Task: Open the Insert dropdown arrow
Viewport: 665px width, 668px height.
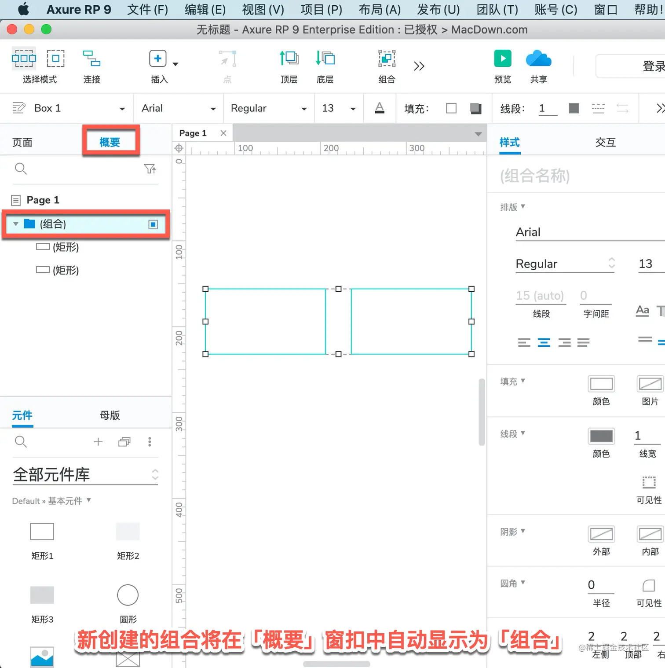Action: [175, 64]
